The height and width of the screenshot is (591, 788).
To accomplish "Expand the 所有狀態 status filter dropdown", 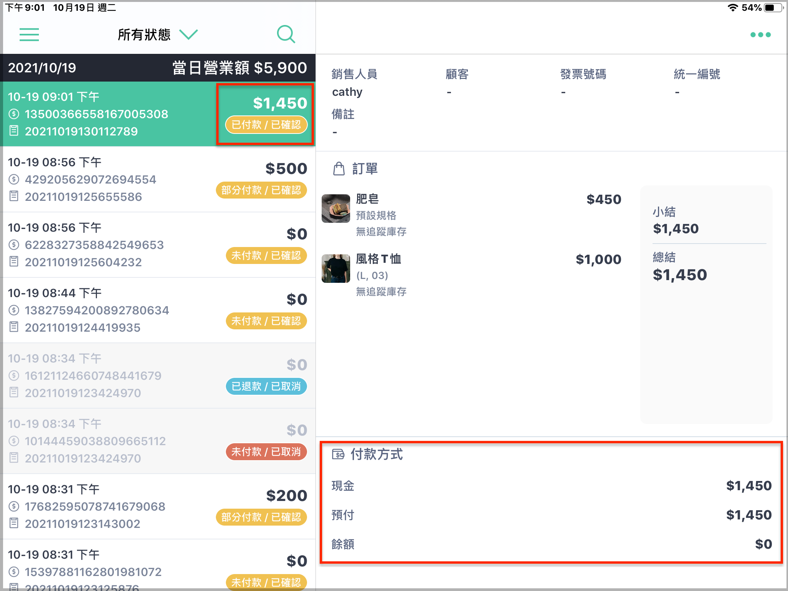I will pos(157,35).
